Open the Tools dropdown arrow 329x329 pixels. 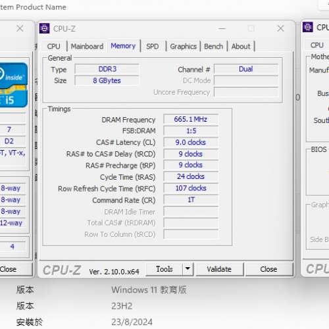[x=188, y=268]
